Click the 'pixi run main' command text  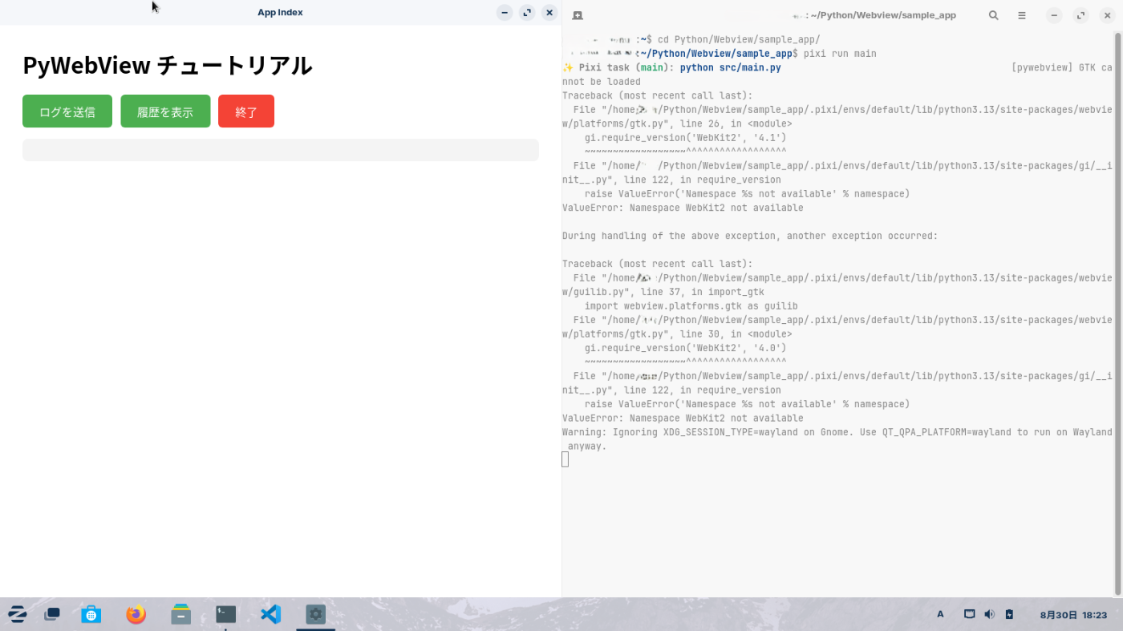pyautogui.click(x=840, y=54)
